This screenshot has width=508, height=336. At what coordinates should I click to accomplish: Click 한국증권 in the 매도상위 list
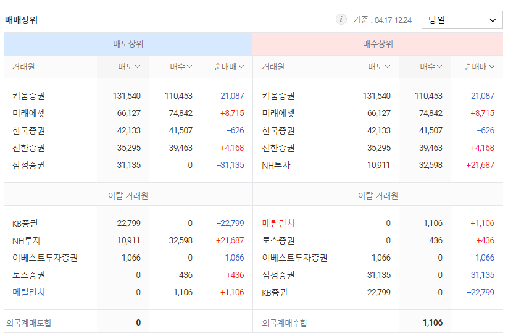point(28,131)
